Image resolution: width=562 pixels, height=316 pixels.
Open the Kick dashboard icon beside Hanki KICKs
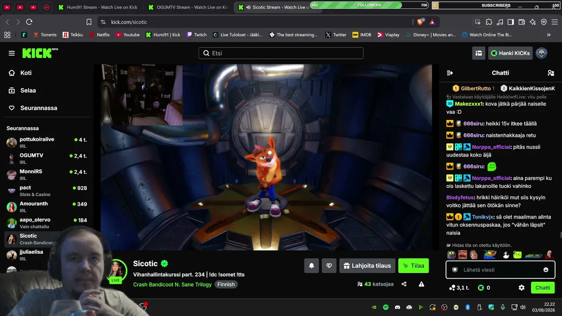pyautogui.click(x=479, y=53)
